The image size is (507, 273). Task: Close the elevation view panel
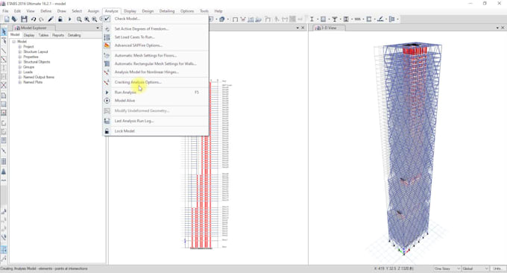point(303,28)
